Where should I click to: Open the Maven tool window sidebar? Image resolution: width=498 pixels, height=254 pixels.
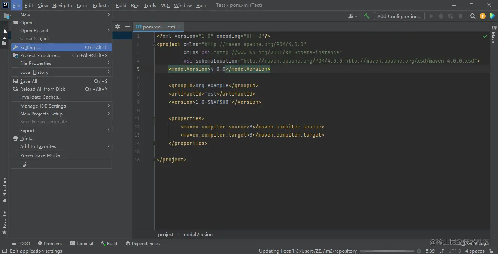(x=494, y=36)
